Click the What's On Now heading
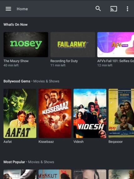Image resolution: width=134 pixels, height=179 pixels. click(15, 24)
